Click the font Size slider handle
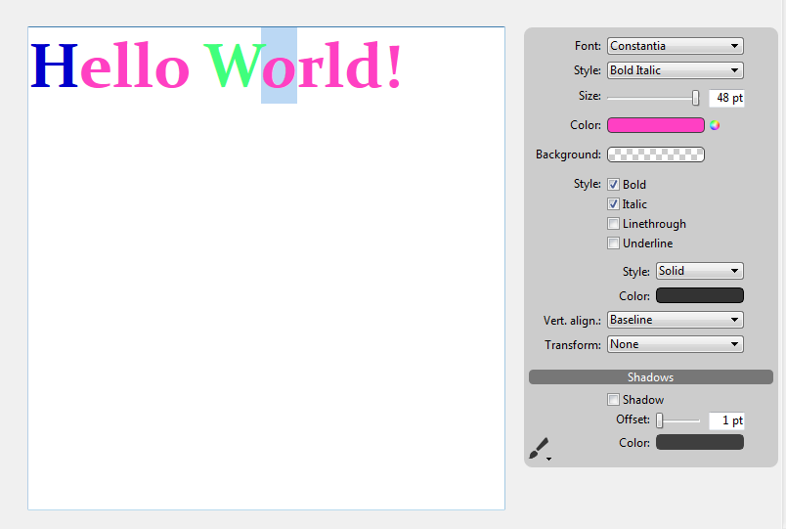The height and width of the screenshot is (529, 786). click(x=696, y=98)
